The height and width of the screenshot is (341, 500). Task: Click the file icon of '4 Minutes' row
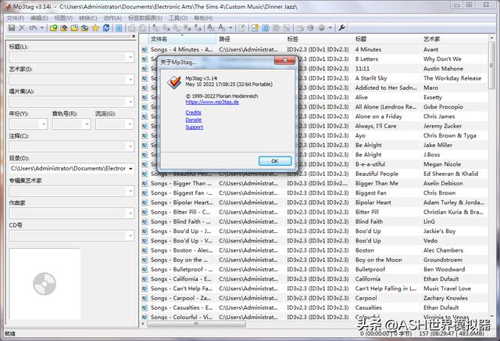[145, 49]
